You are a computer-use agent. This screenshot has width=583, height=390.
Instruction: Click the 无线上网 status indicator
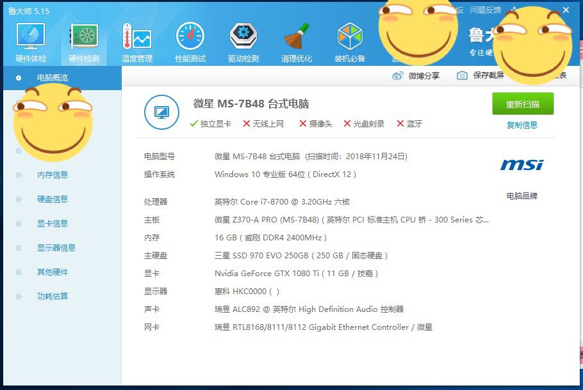click(263, 123)
